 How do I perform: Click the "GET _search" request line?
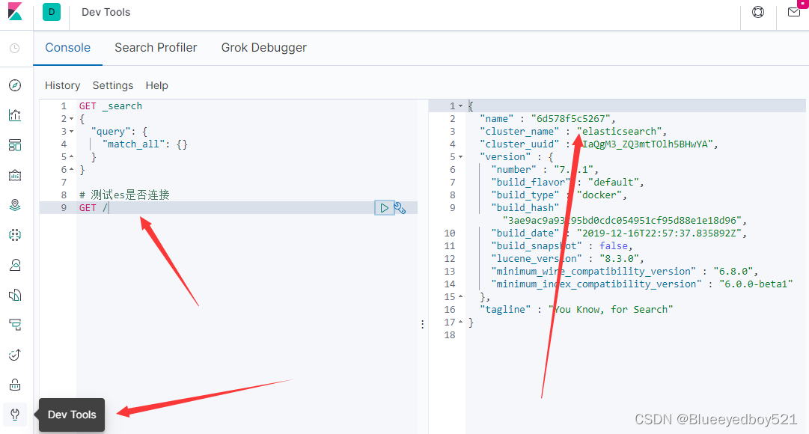pos(111,106)
